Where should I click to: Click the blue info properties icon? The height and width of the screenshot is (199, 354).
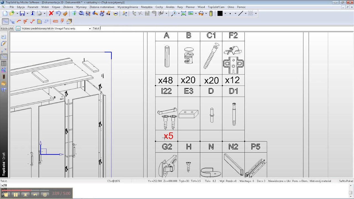coord(33,13)
